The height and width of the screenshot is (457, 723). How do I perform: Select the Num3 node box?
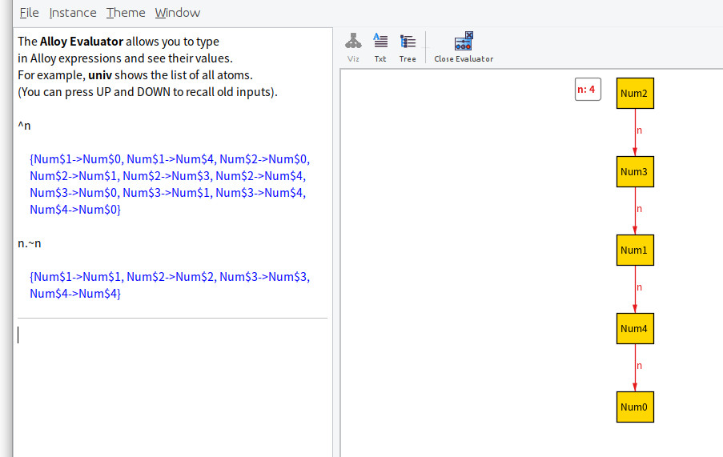click(x=635, y=171)
